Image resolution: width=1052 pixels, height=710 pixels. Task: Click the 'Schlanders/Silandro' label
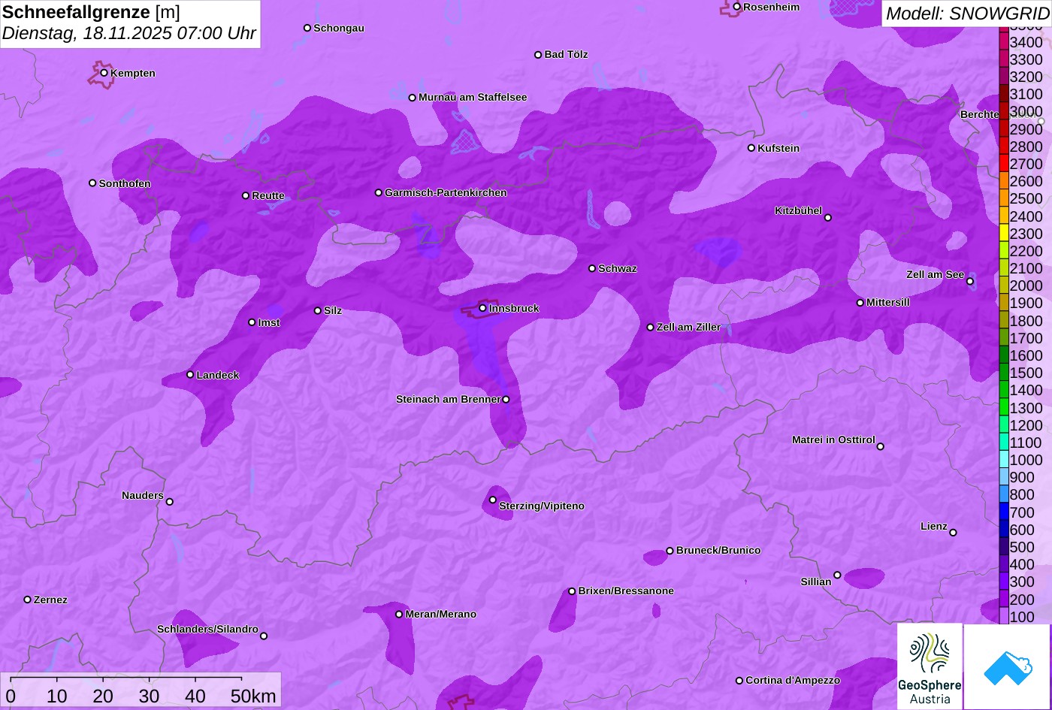[x=207, y=630]
